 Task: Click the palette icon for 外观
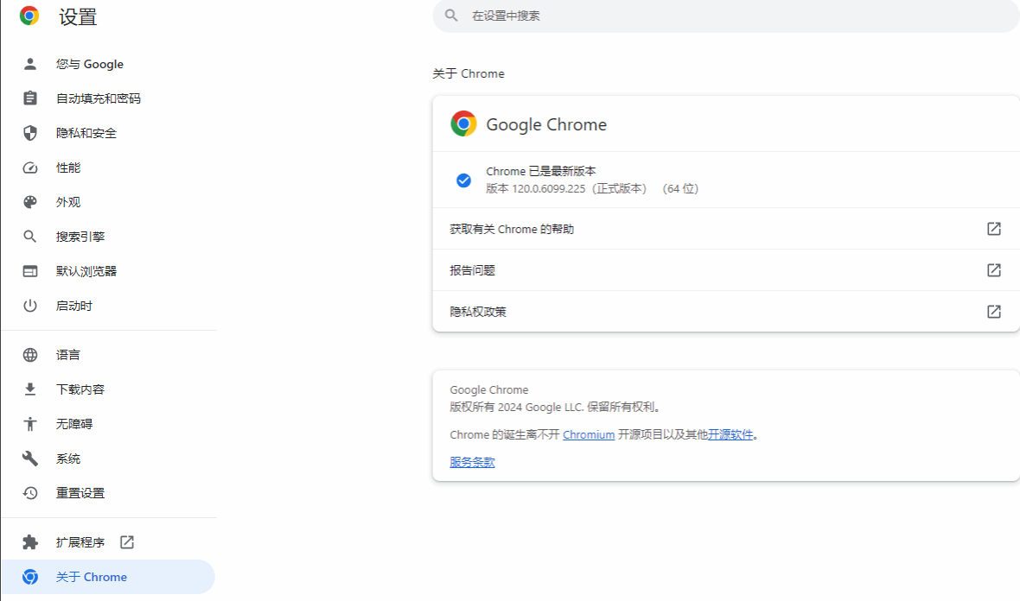tap(30, 202)
